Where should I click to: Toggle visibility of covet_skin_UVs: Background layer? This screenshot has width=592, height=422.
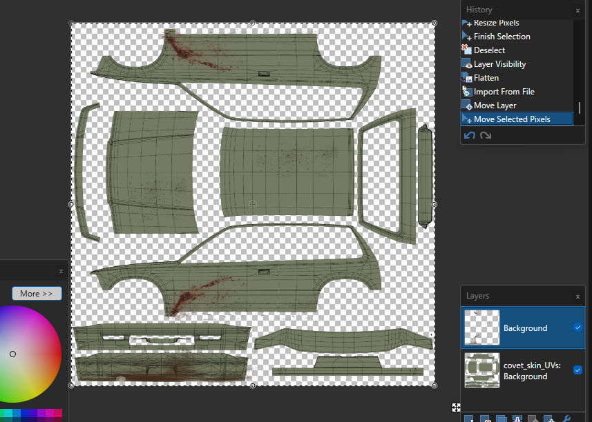(577, 370)
